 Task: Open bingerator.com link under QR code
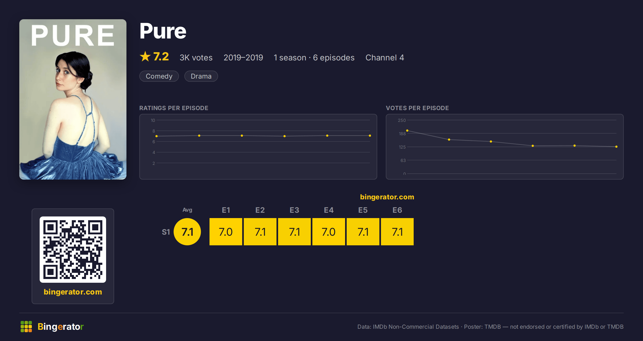[x=73, y=292]
